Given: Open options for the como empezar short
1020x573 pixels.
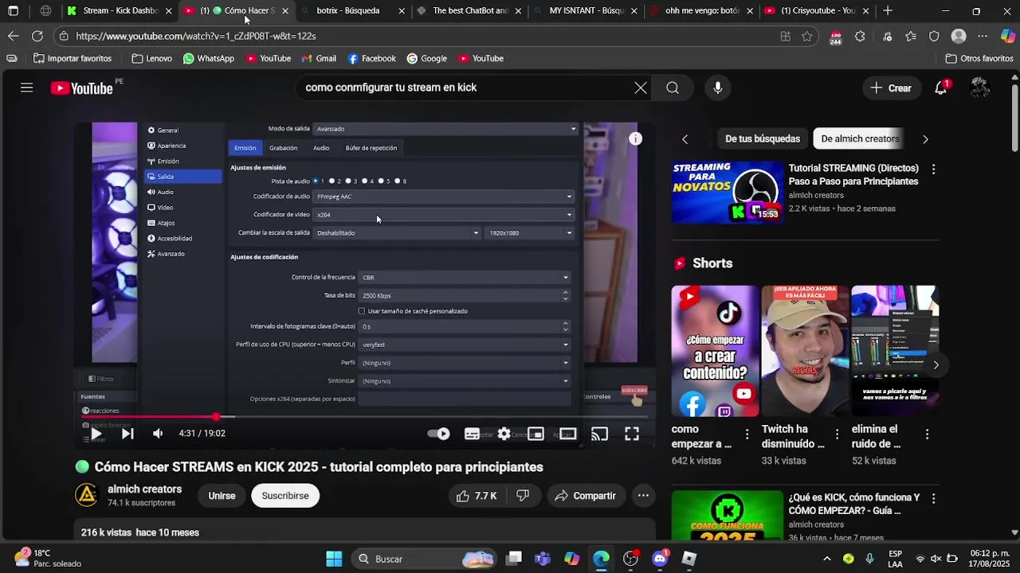Looking at the screenshot, I should (747, 434).
